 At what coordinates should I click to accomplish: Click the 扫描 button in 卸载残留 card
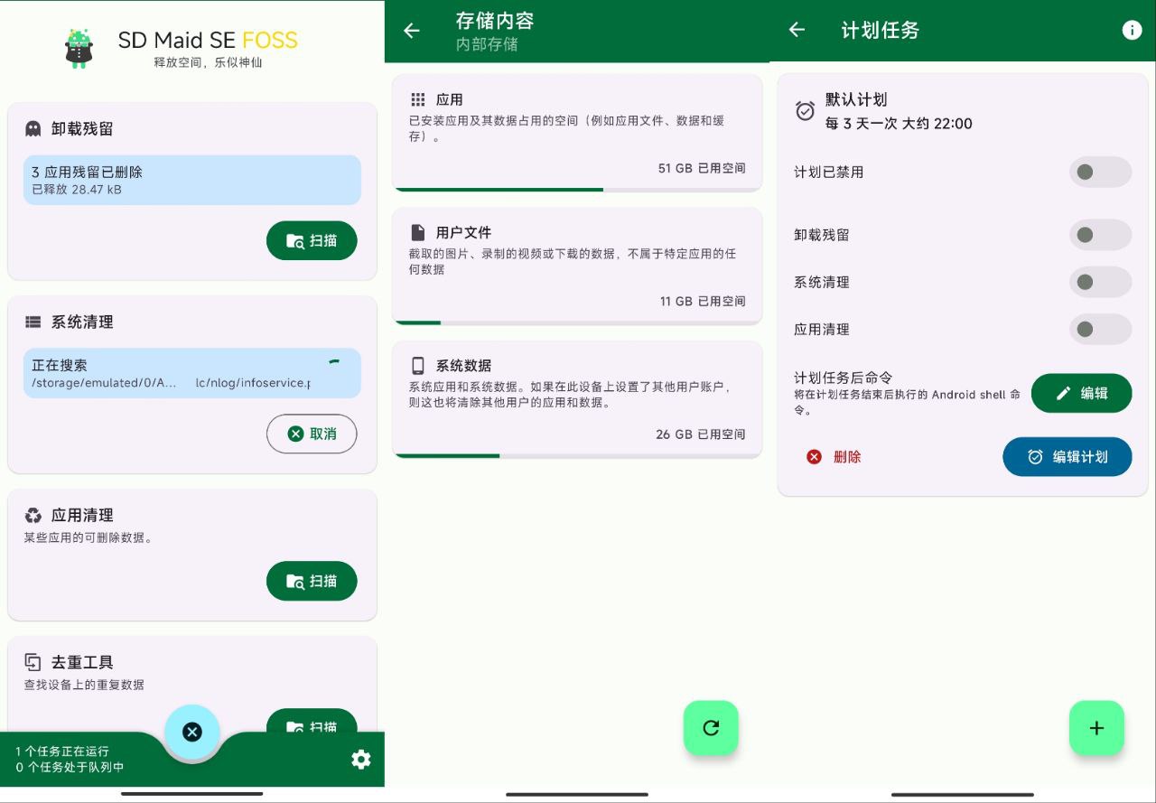pos(312,240)
